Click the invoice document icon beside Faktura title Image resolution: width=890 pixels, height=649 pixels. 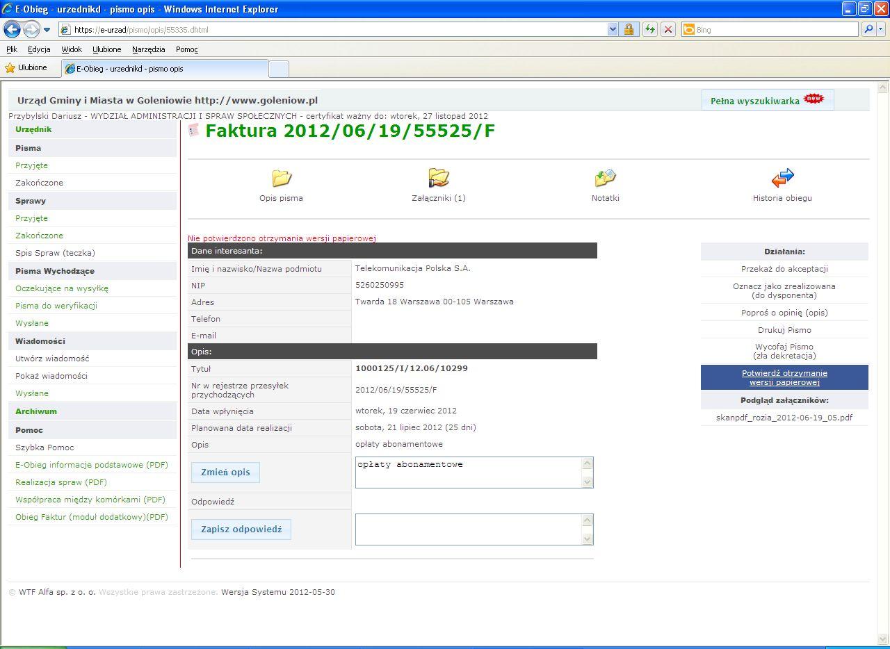(193, 130)
